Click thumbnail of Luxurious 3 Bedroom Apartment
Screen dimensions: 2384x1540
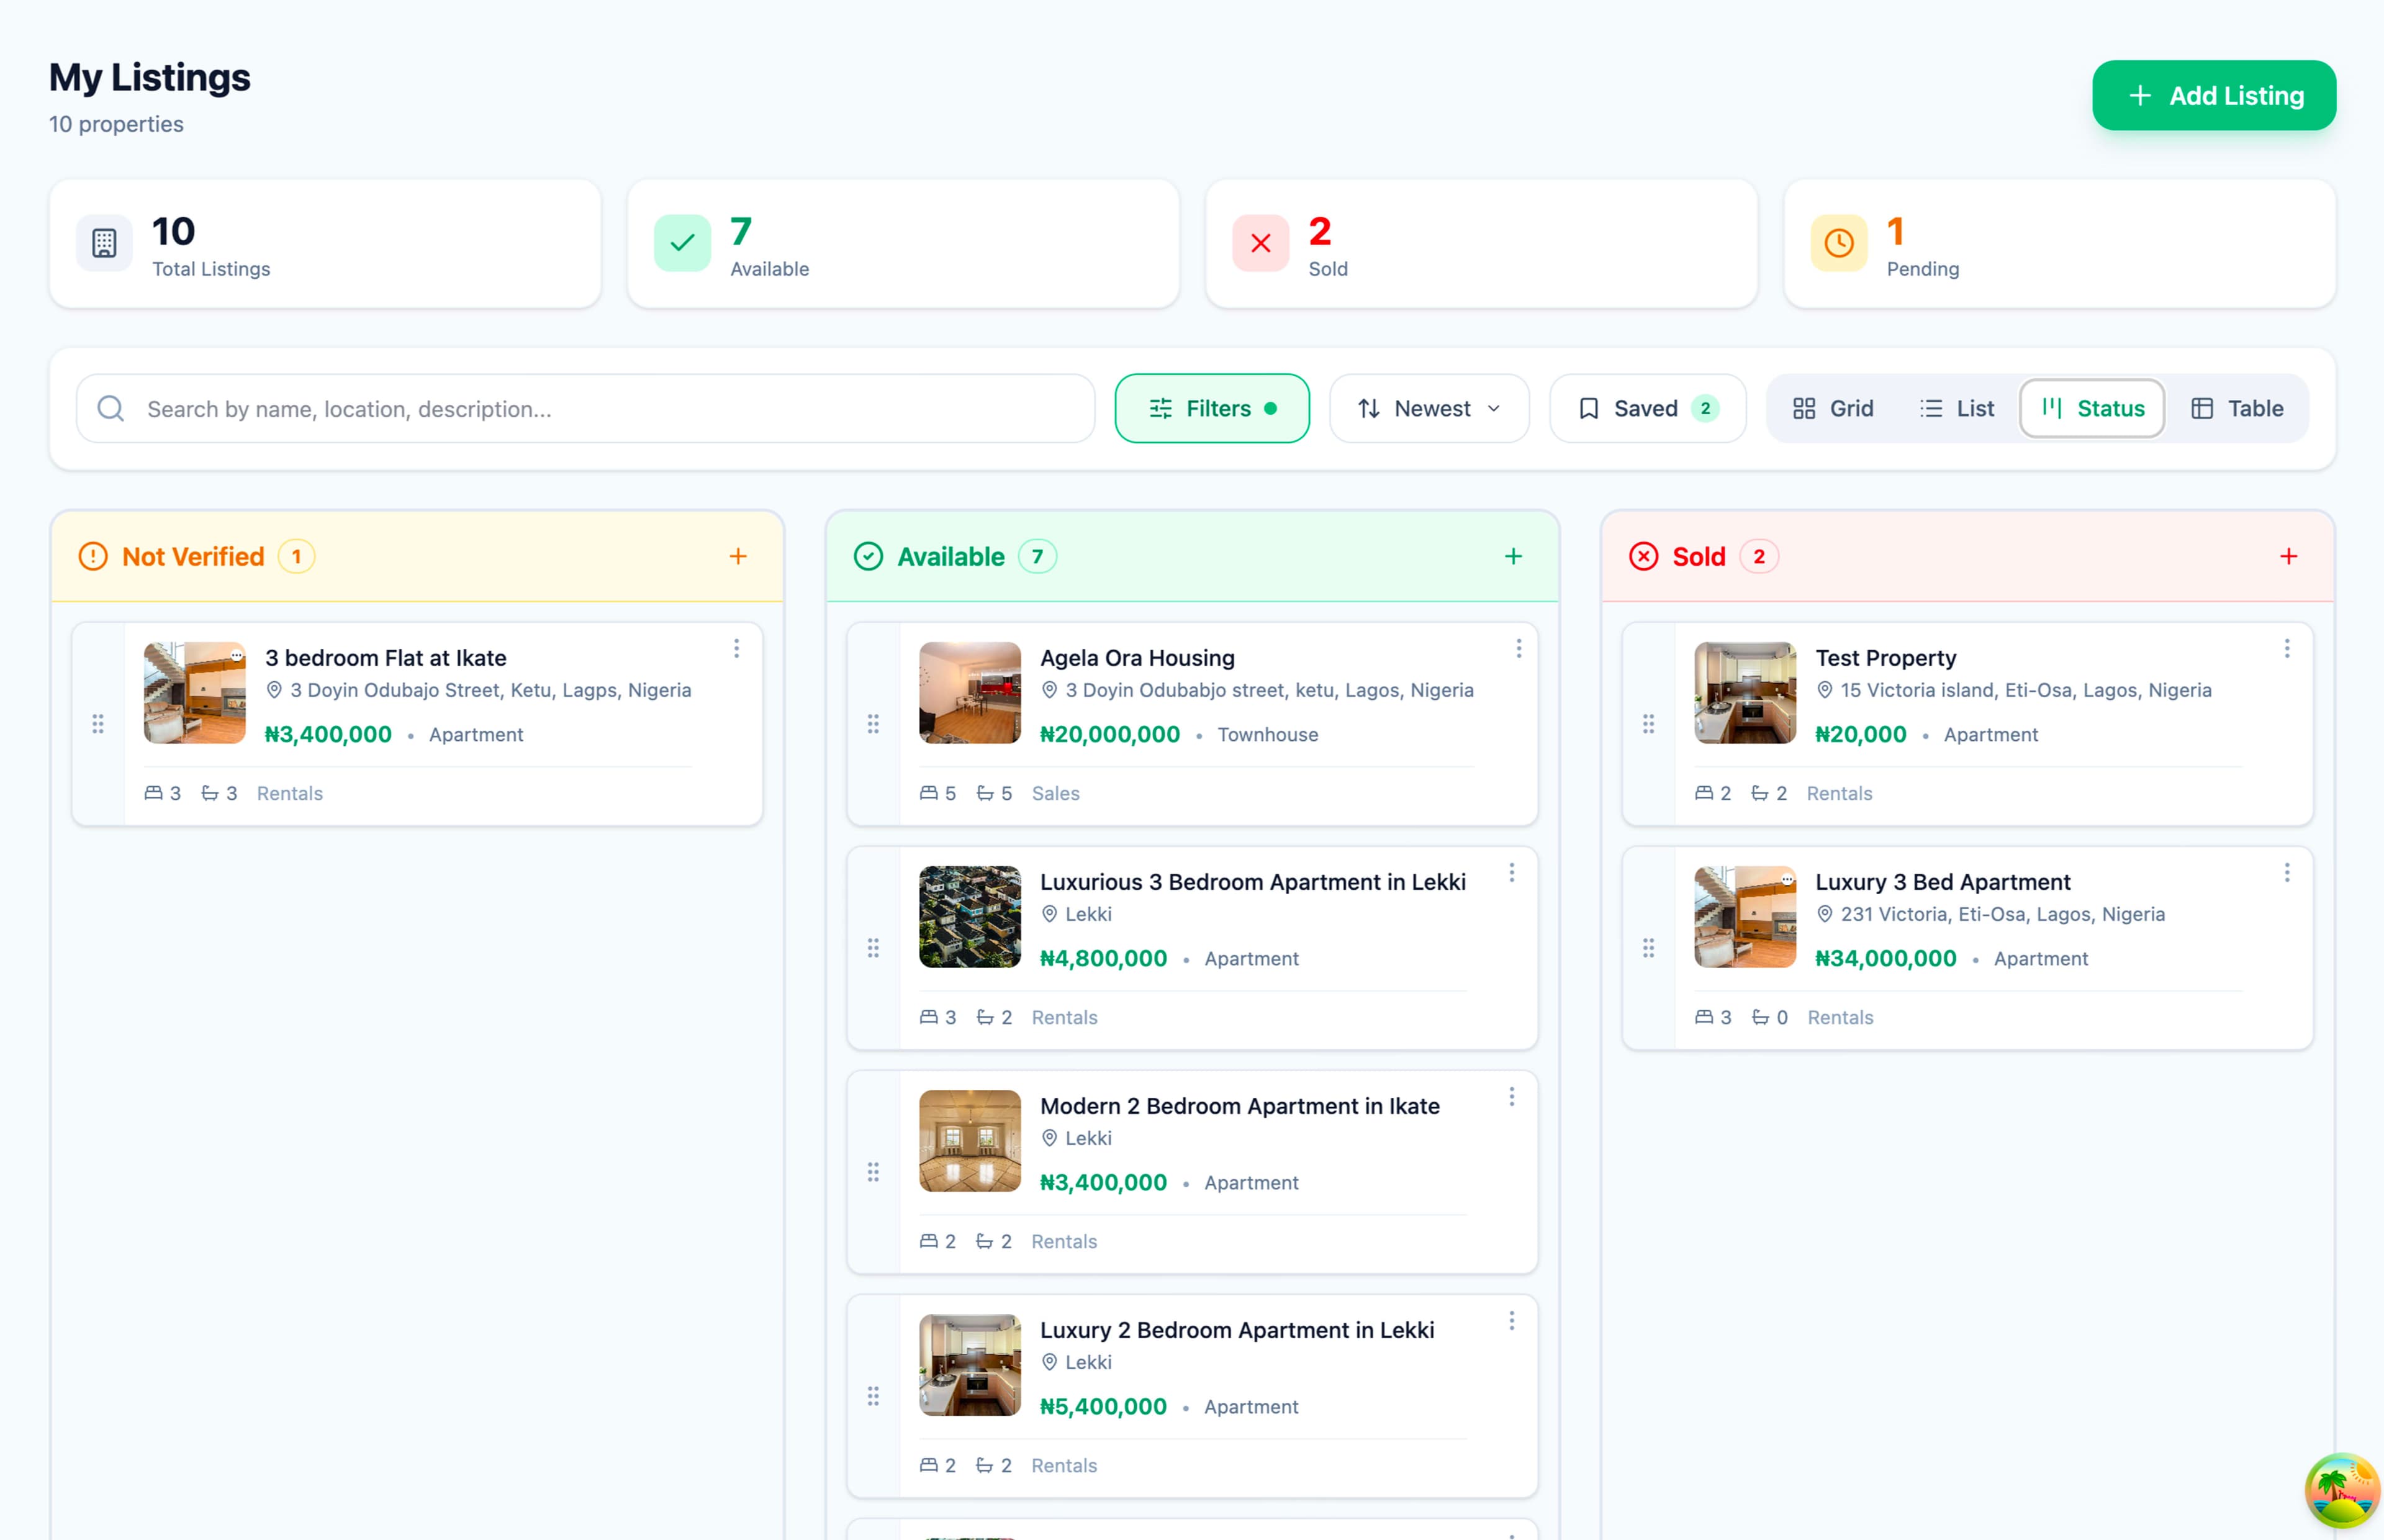968,916
